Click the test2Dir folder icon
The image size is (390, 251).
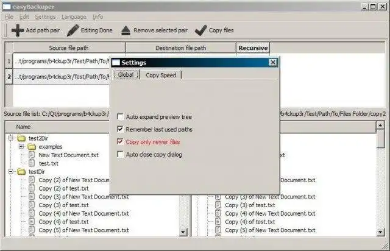tap(21, 138)
